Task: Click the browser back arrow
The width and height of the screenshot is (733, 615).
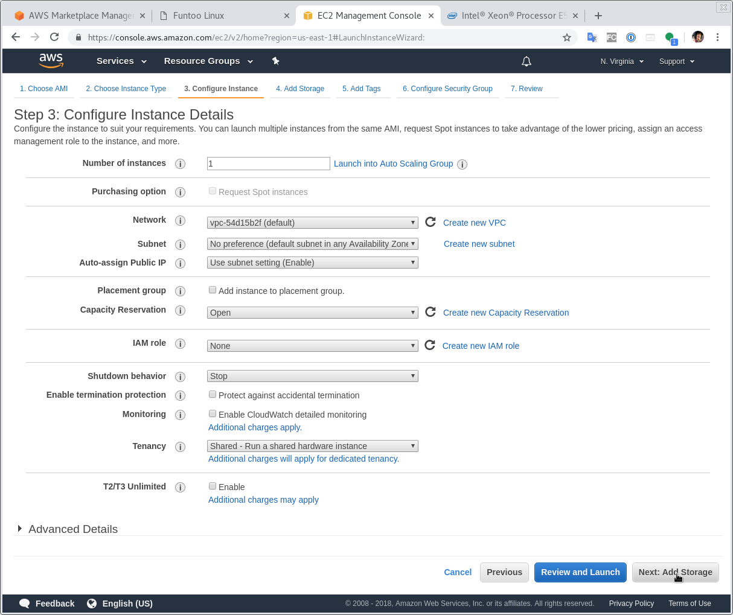Action: point(16,37)
